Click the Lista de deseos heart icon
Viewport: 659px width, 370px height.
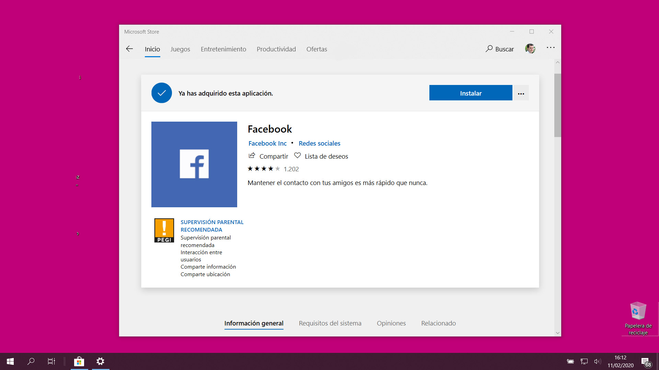pyautogui.click(x=297, y=156)
